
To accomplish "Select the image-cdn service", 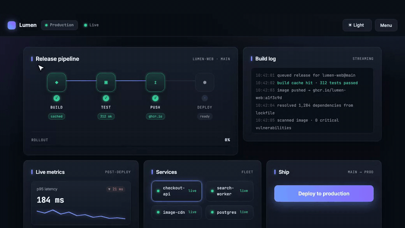I will point(177,212).
